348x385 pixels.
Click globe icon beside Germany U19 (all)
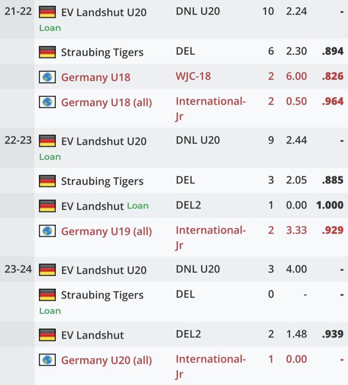pos(47,231)
